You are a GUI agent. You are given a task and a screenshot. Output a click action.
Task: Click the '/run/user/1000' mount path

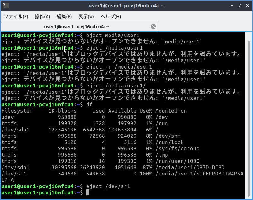[x=177, y=161]
